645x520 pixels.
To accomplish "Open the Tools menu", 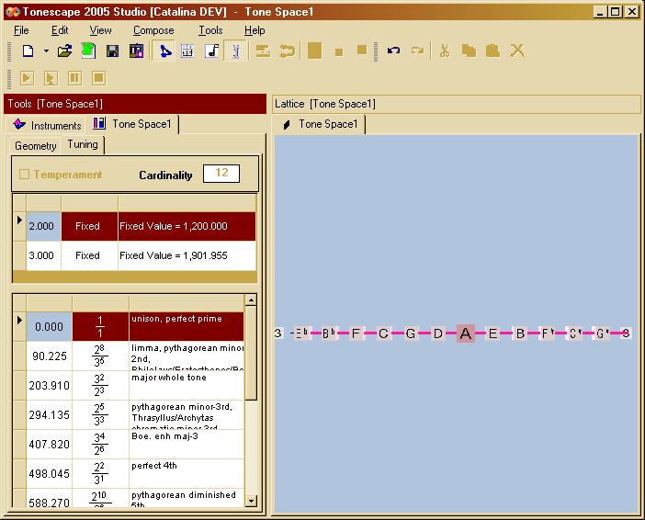I will [x=210, y=30].
